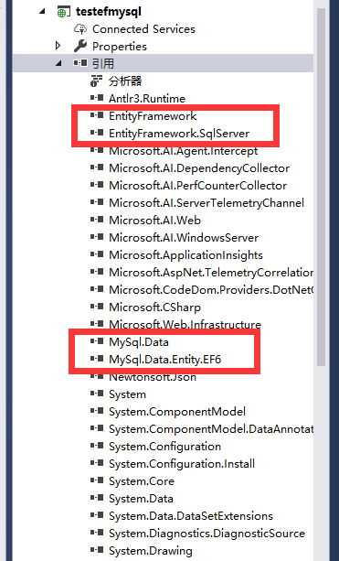Open Connected Services
The width and height of the screenshot is (339, 561).
coord(143,29)
